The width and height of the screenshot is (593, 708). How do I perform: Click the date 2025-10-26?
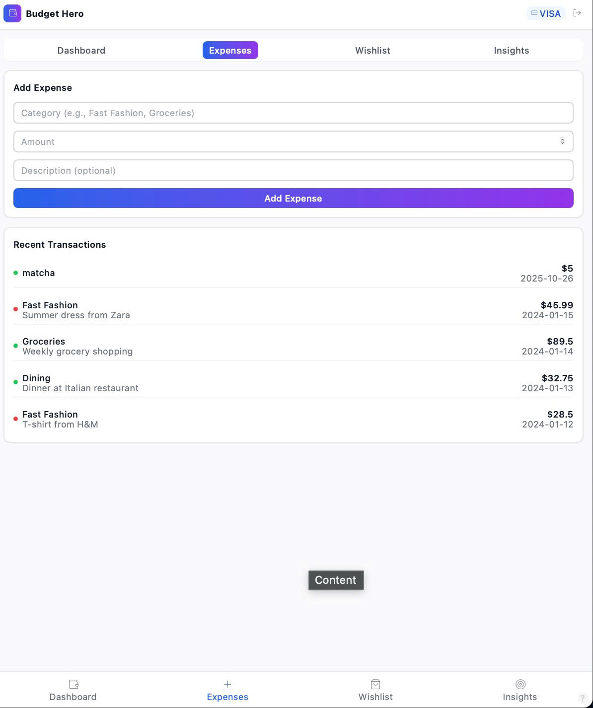pos(547,279)
